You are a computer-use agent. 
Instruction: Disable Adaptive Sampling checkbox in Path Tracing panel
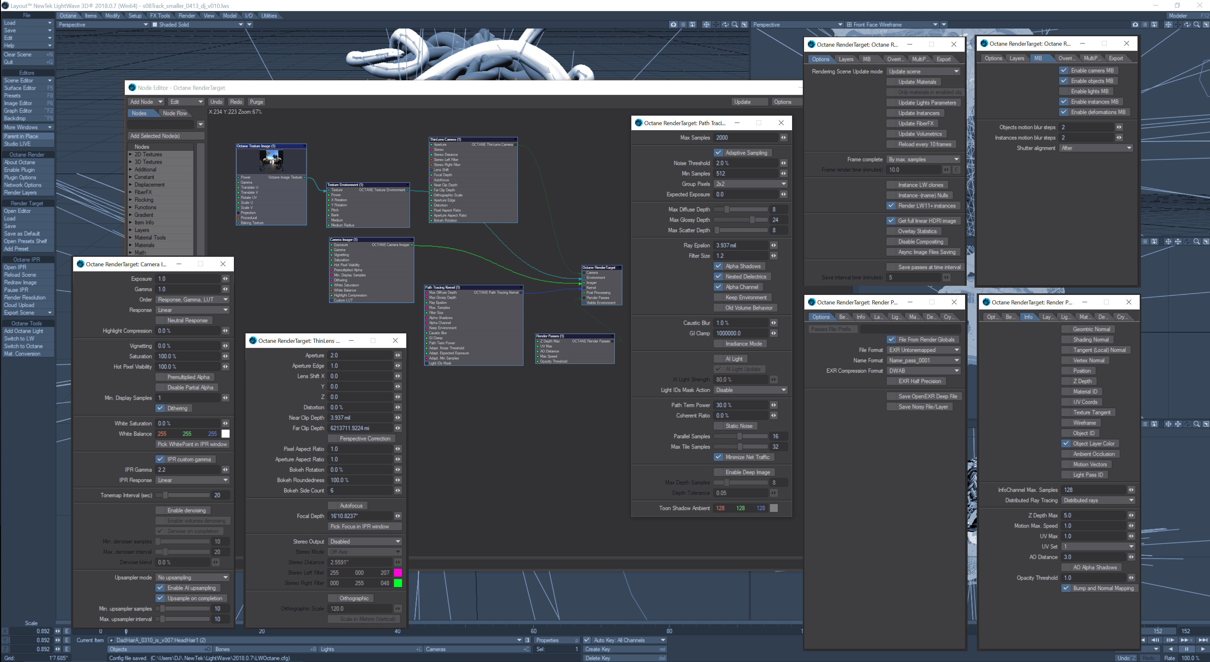tap(718, 153)
